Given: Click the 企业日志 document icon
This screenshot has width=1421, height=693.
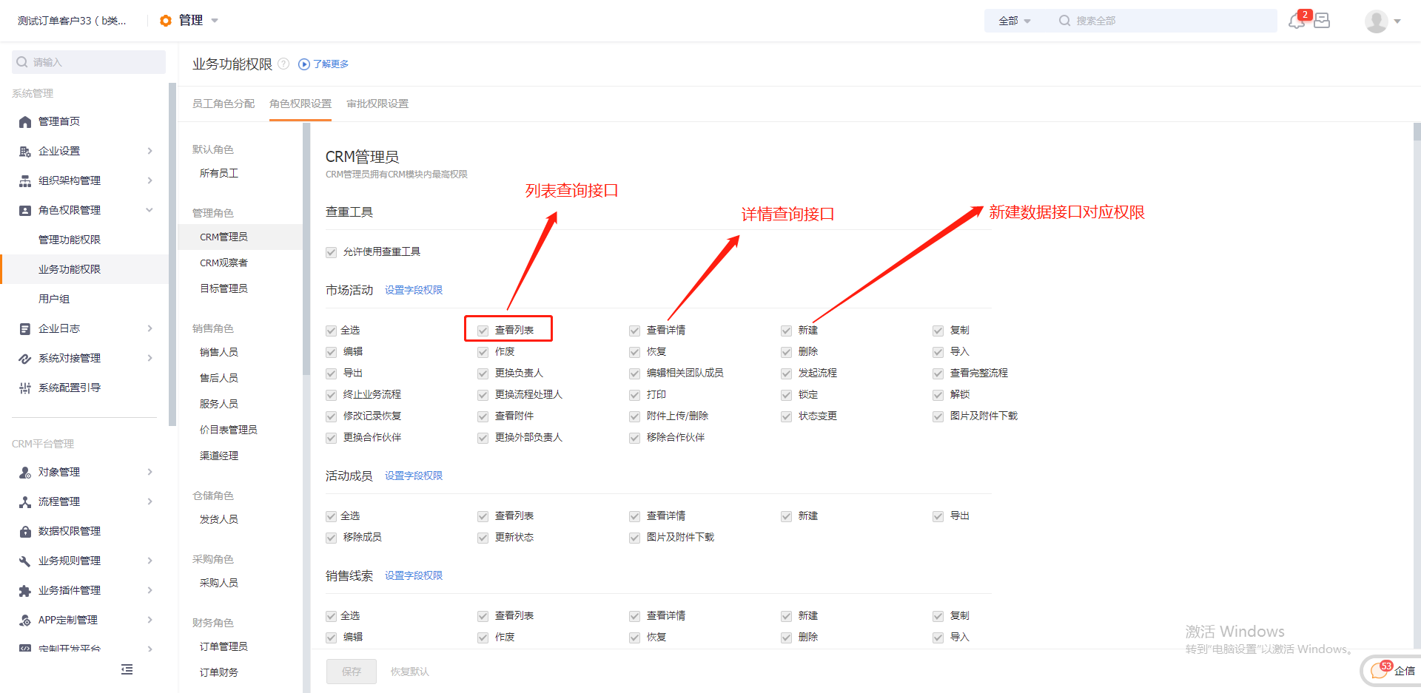Looking at the screenshot, I should (25, 328).
